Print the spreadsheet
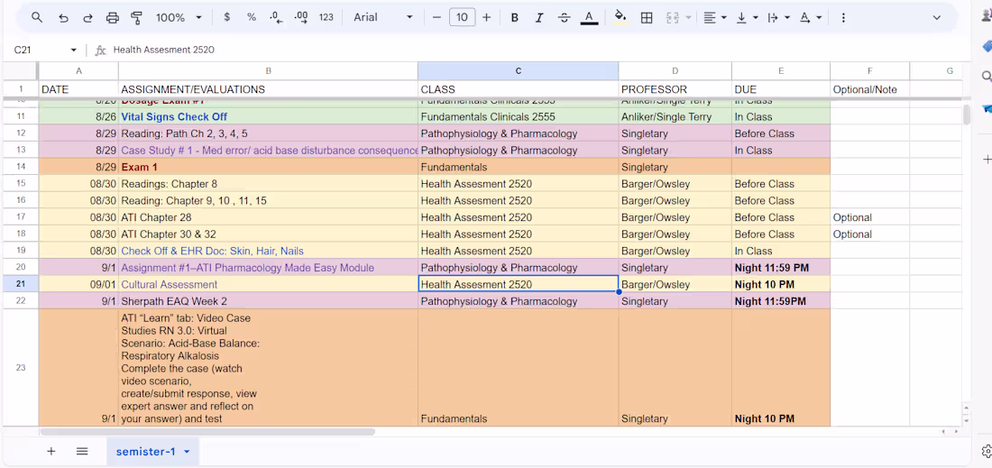Screen dimensions: 992x468 [x=113, y=18]
